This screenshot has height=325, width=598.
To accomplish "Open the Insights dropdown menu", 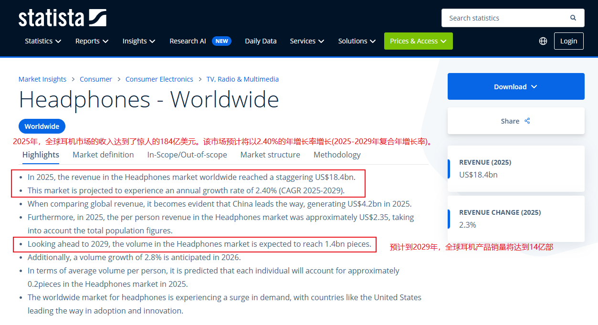I will [139, 41].
